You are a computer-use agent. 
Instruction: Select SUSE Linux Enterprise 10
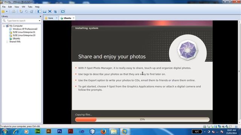coord(24,35)
